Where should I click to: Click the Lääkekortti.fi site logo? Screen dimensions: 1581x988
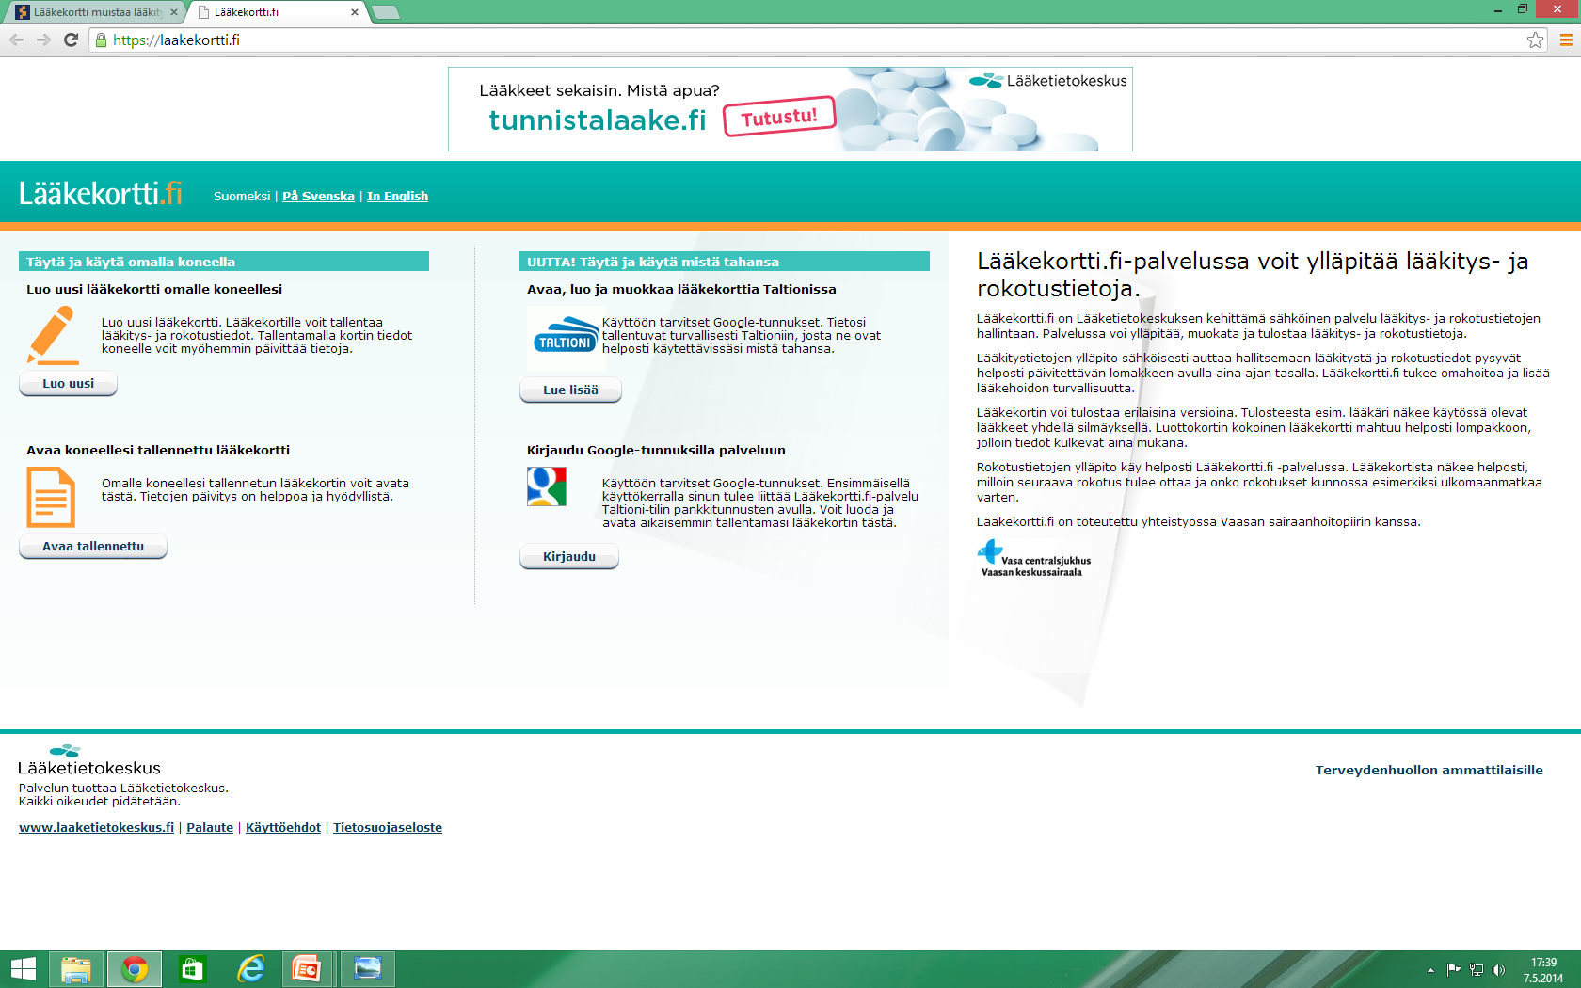click(x=101, y=193)
